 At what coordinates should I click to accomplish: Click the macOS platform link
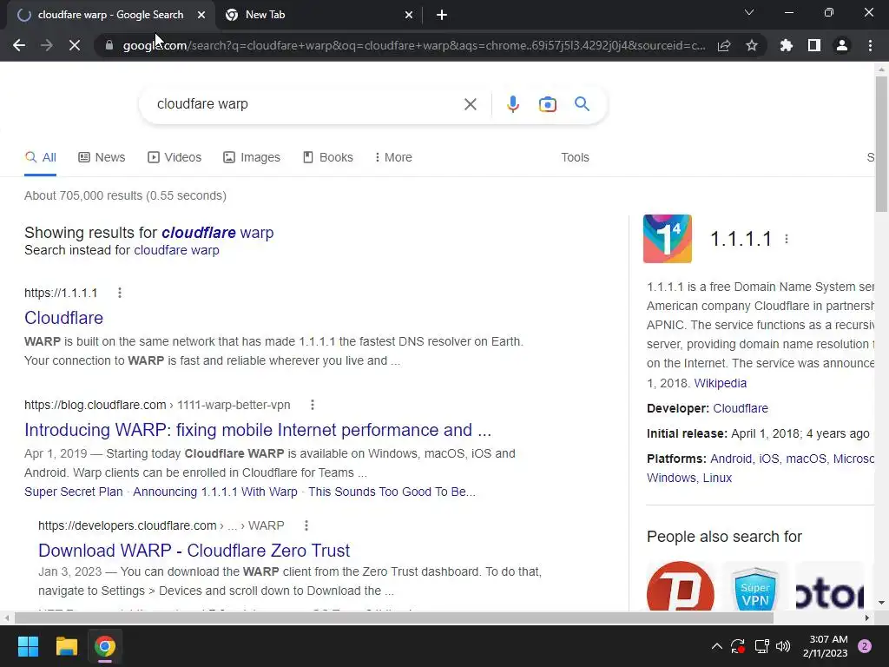point(806,459)
